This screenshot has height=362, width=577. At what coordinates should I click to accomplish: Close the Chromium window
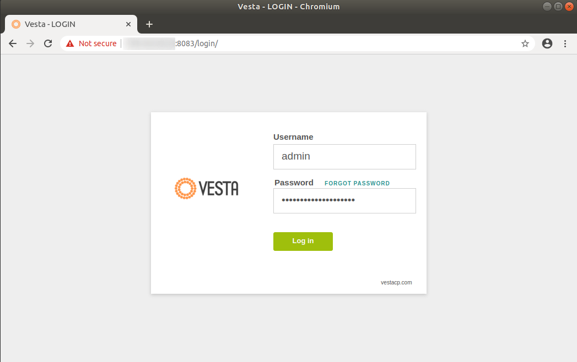569,7
